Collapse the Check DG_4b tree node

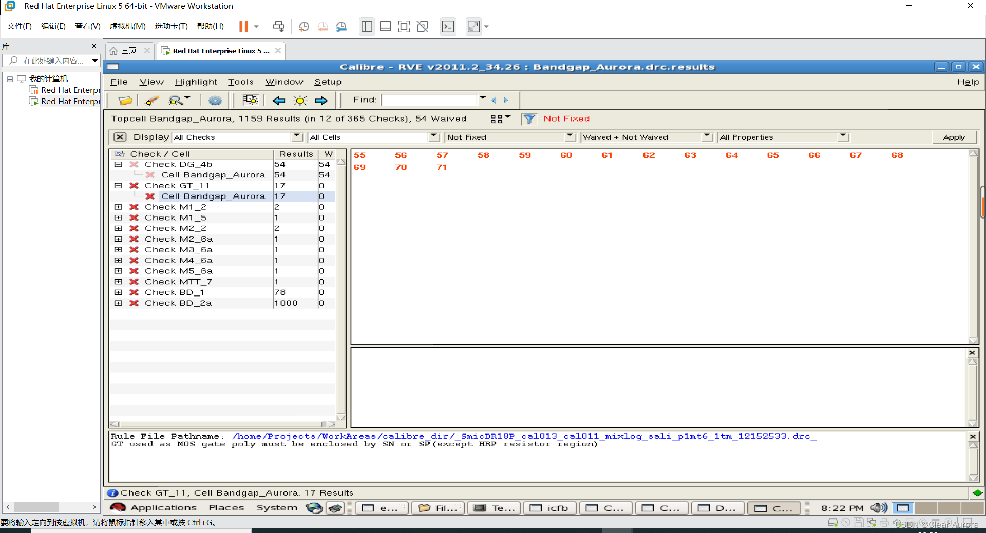(x=118, y=164)
